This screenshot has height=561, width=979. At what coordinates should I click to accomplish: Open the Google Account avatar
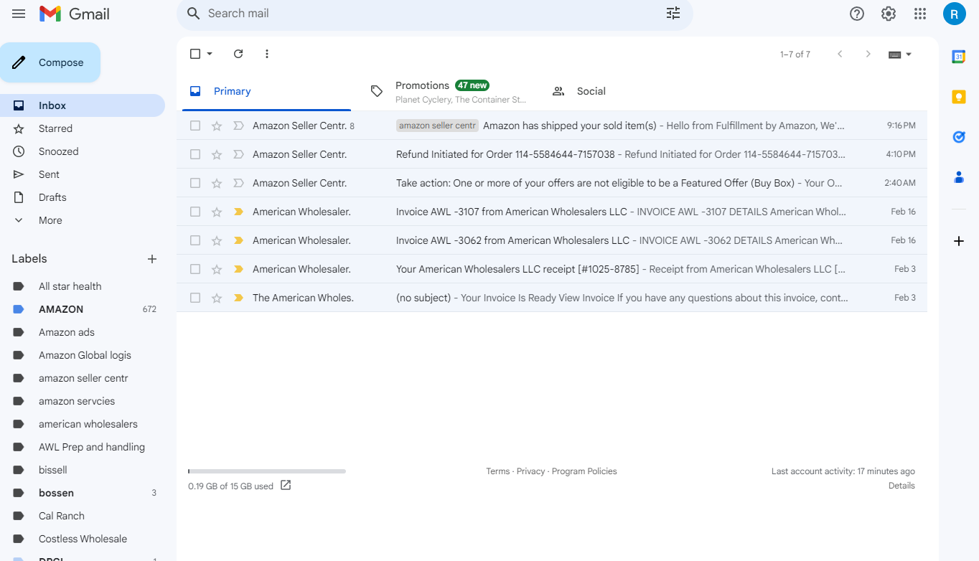tap(955, 14)
